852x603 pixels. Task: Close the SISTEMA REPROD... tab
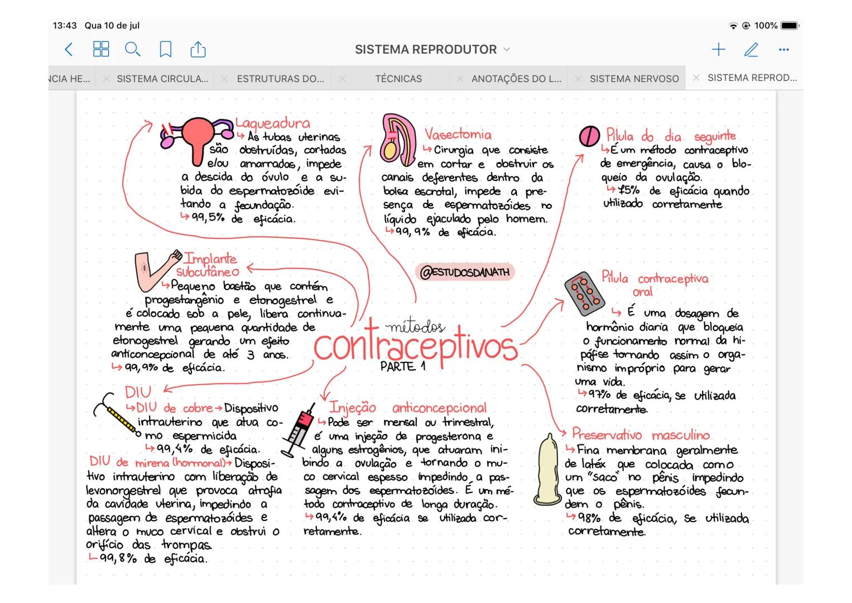pyautogui.click(x=696, y=78)
